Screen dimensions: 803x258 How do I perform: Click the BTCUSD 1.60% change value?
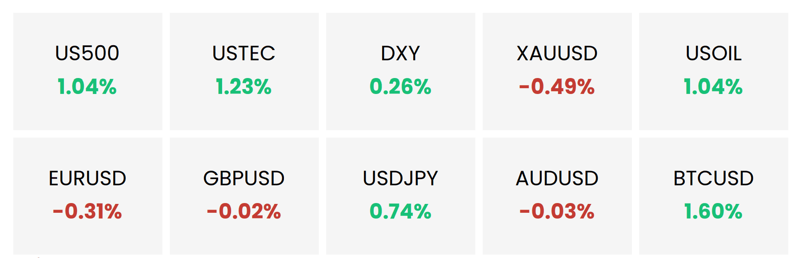(x=713, y=211)
